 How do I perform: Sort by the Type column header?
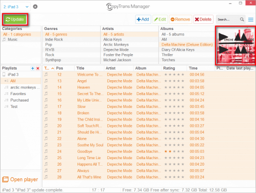(x=49, y=68)
